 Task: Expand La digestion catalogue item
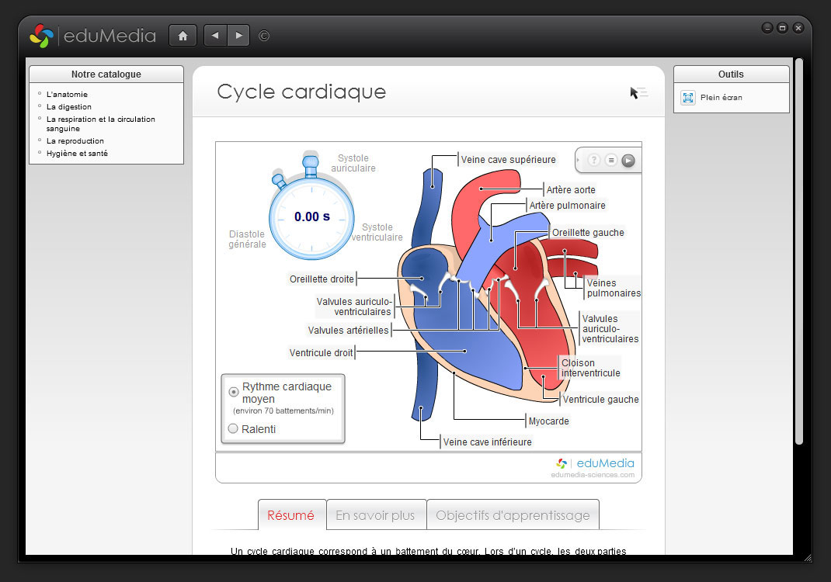pos(68,107)
